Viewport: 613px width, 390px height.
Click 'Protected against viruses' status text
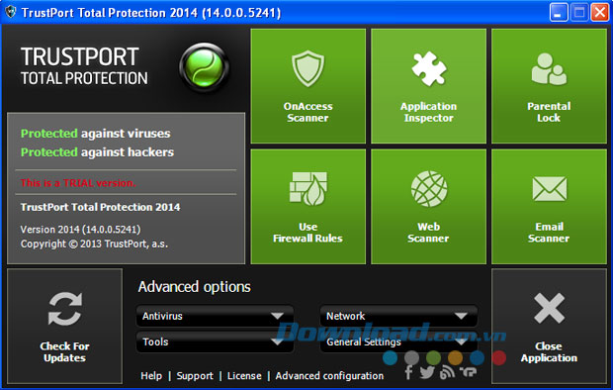tap(95, 134)
